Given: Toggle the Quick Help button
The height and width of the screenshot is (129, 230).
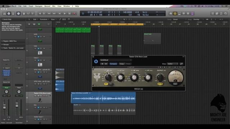Looking at the screenshot, I should pyautogui.click(x=18, y=14).
